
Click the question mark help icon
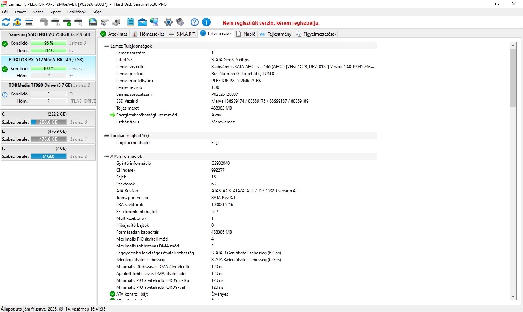[x=195, y=22]
